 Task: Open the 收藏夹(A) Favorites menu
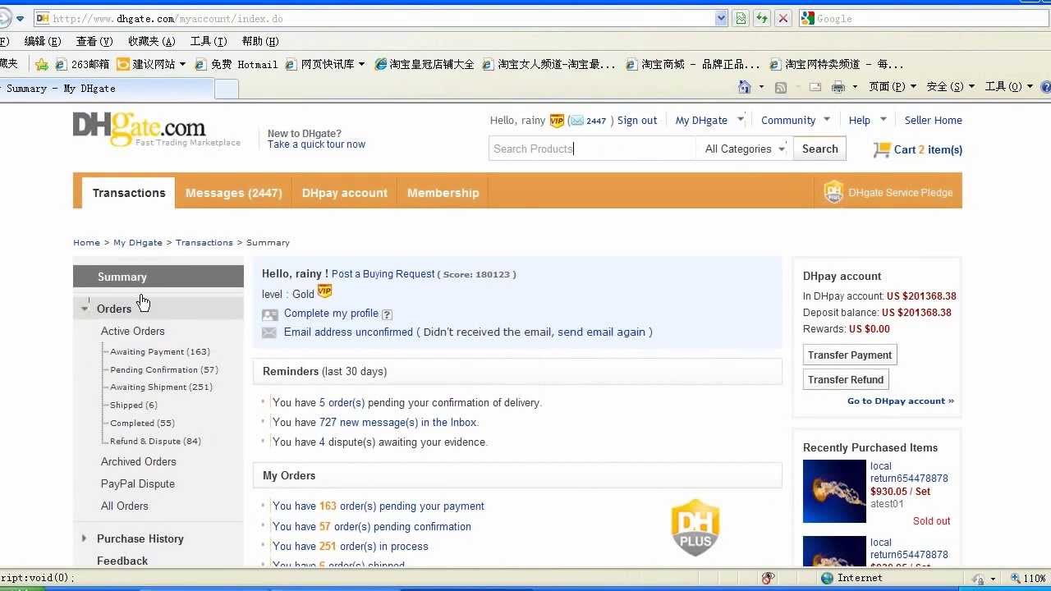152,41
